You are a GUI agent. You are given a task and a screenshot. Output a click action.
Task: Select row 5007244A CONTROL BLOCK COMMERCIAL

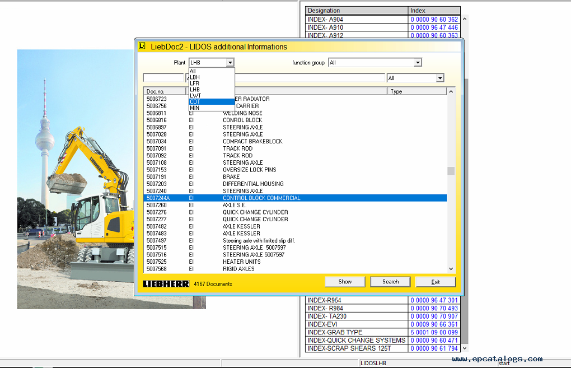(296, 198)
